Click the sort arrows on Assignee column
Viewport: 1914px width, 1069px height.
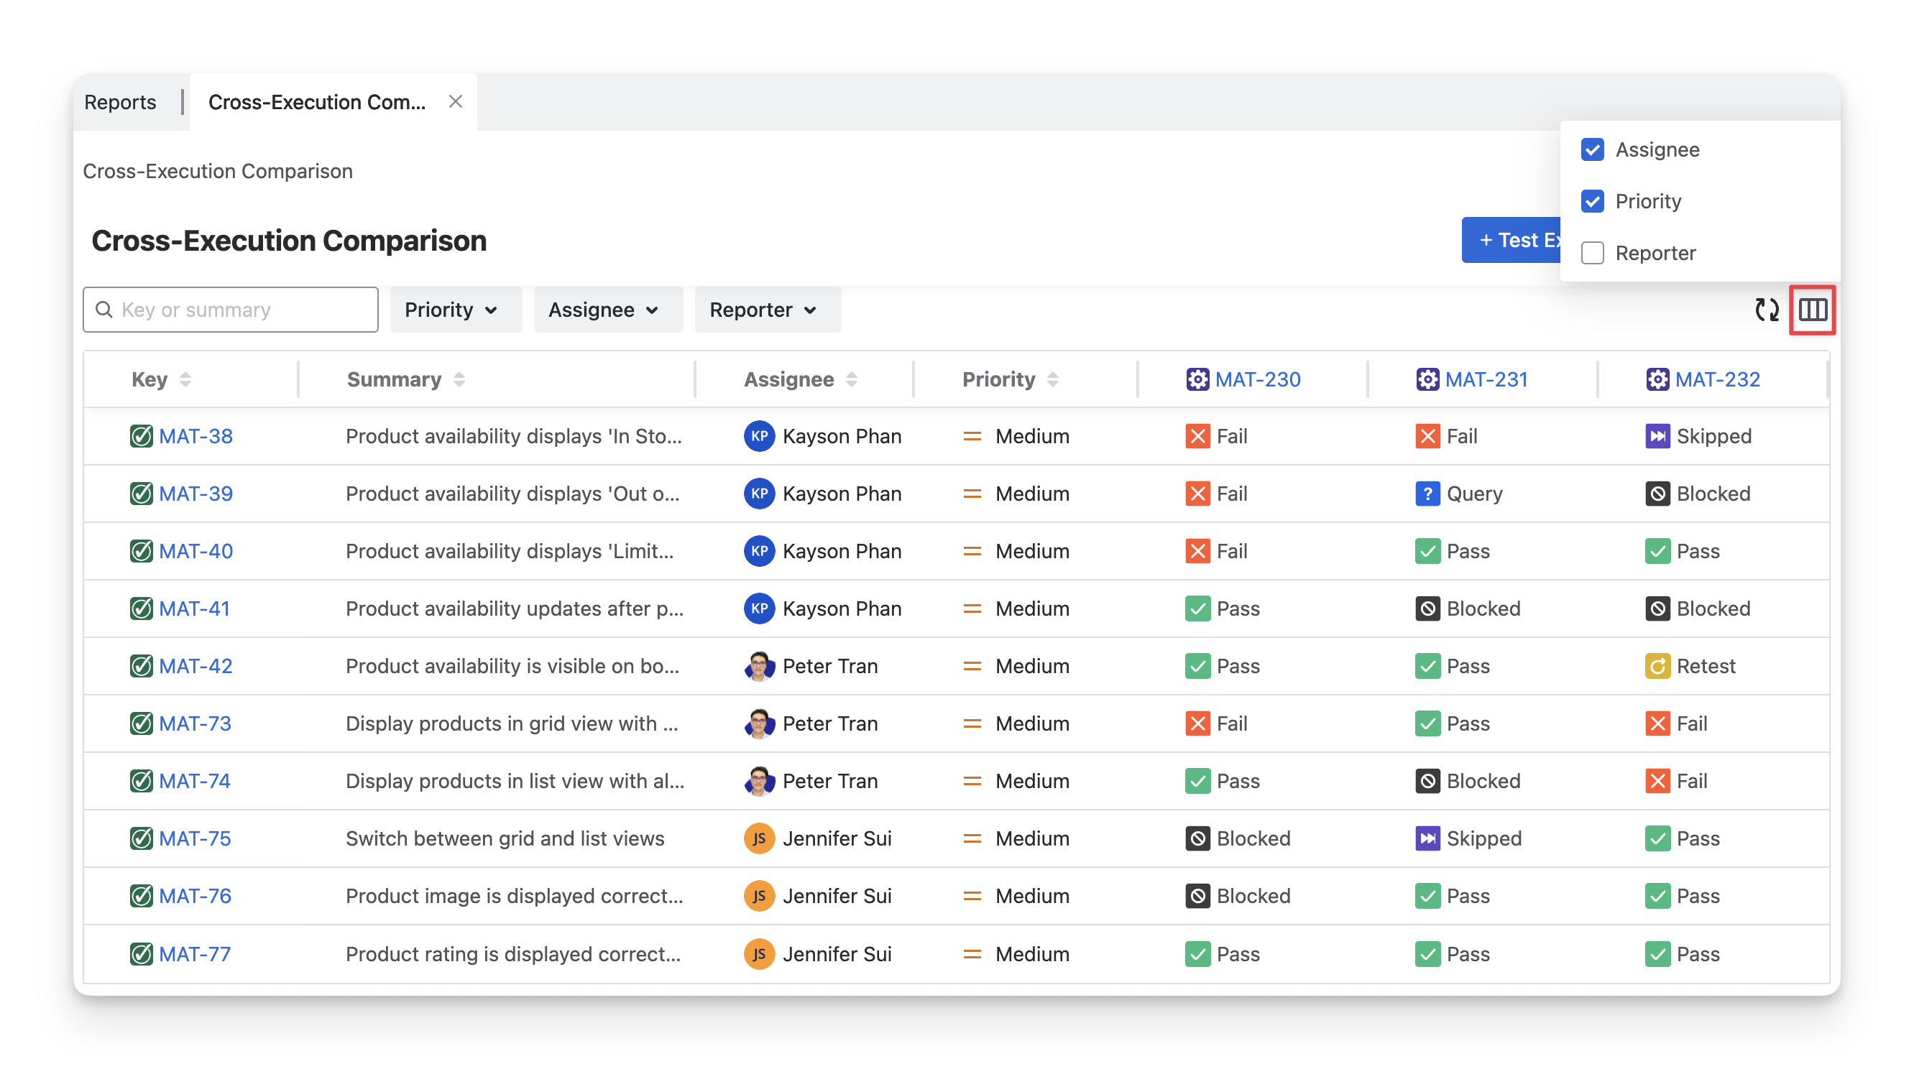(x=852, y=379)
